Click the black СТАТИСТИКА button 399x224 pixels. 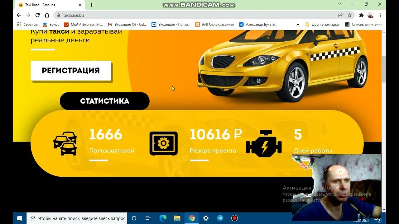[104, 101]
